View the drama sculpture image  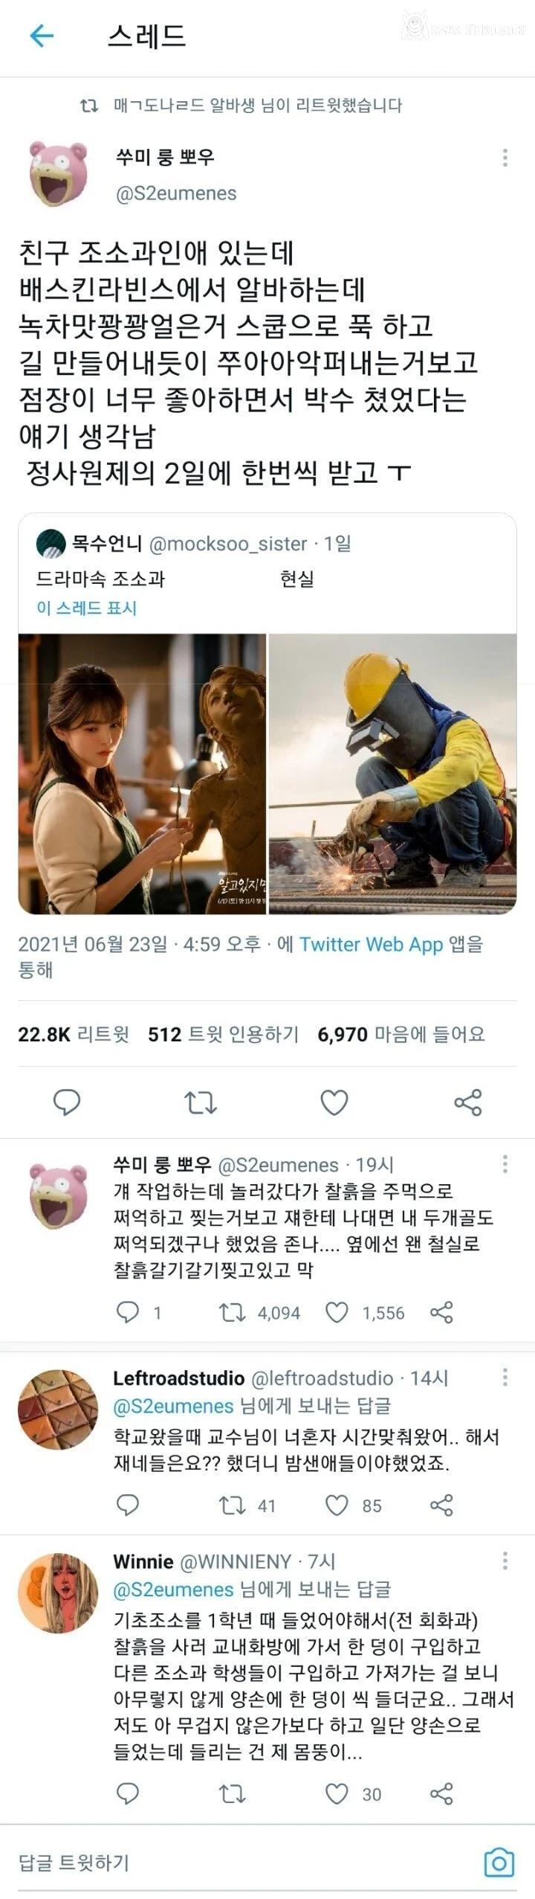click(142, 774)
